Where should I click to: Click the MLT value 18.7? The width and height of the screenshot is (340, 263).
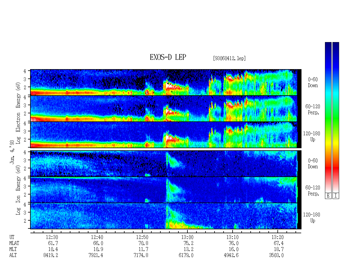pos(279,249)
